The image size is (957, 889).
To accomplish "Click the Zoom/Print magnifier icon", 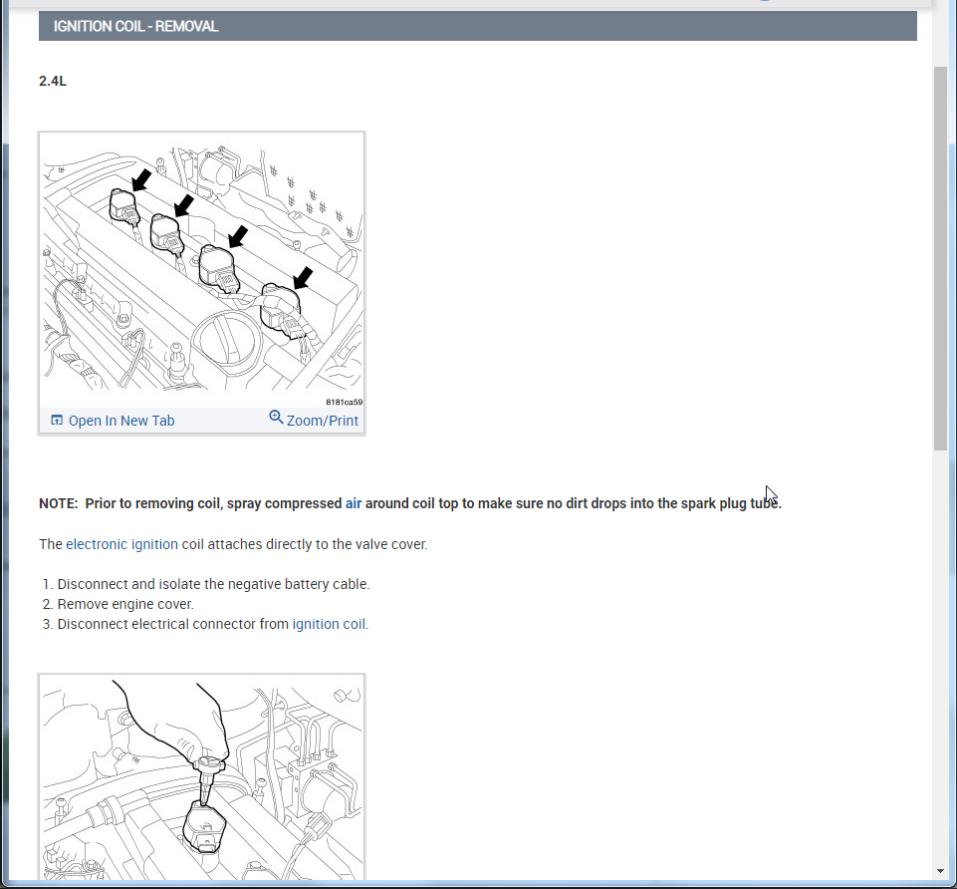I will coord(276,418).
